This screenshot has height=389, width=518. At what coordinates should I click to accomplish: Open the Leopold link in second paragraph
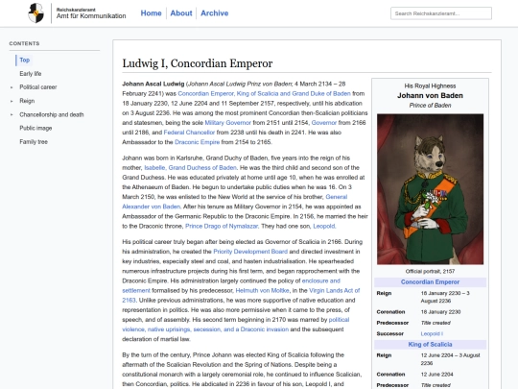[x=324, y=227]
